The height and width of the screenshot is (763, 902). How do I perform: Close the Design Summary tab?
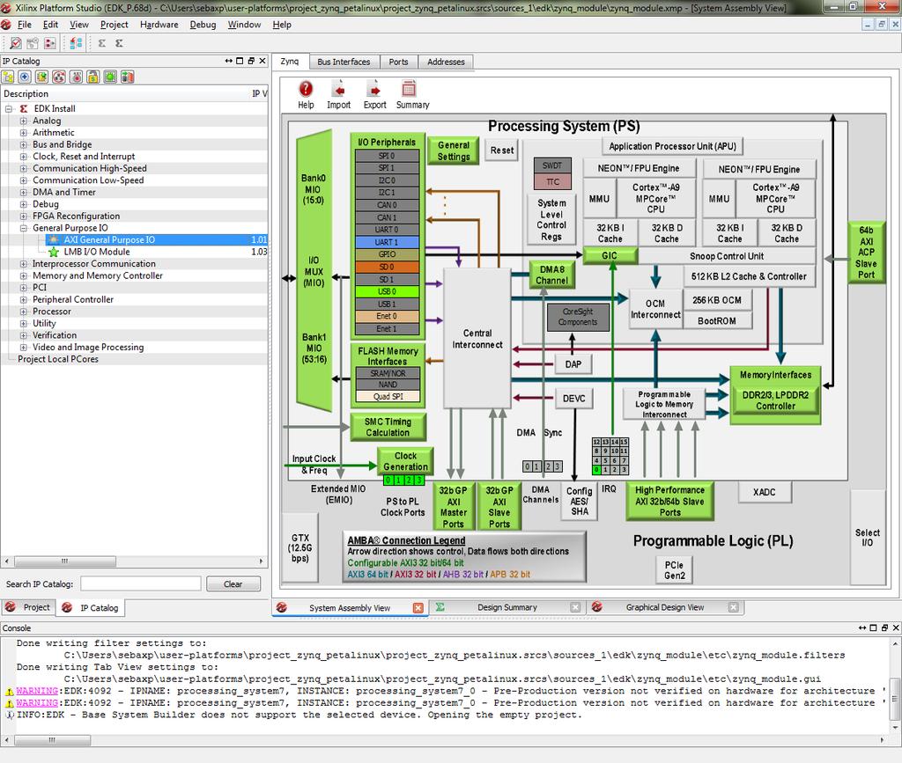[x=575, y=607]
